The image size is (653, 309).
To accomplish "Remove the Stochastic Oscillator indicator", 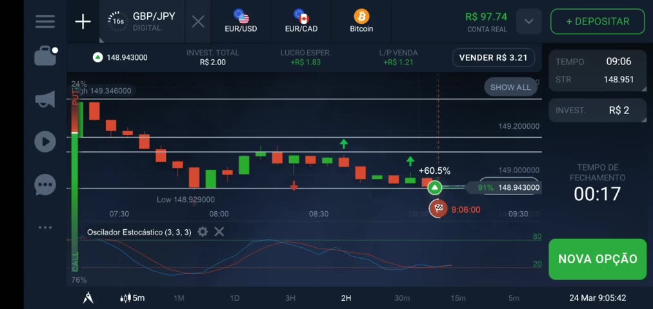I will click(x=219, y=232).
